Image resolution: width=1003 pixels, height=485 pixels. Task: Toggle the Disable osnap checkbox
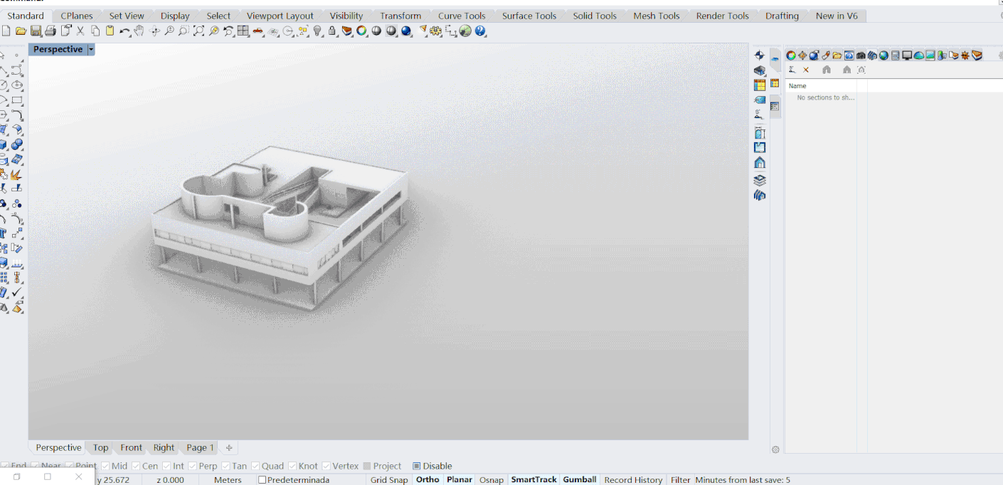click(x=417, y=466)
